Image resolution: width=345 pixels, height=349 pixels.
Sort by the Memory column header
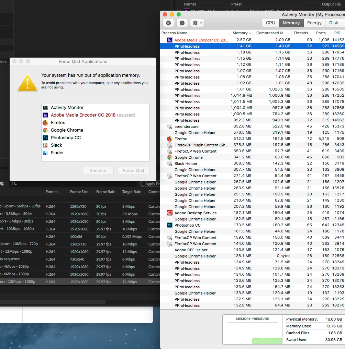pyautogui.click(x=242, y=33)
